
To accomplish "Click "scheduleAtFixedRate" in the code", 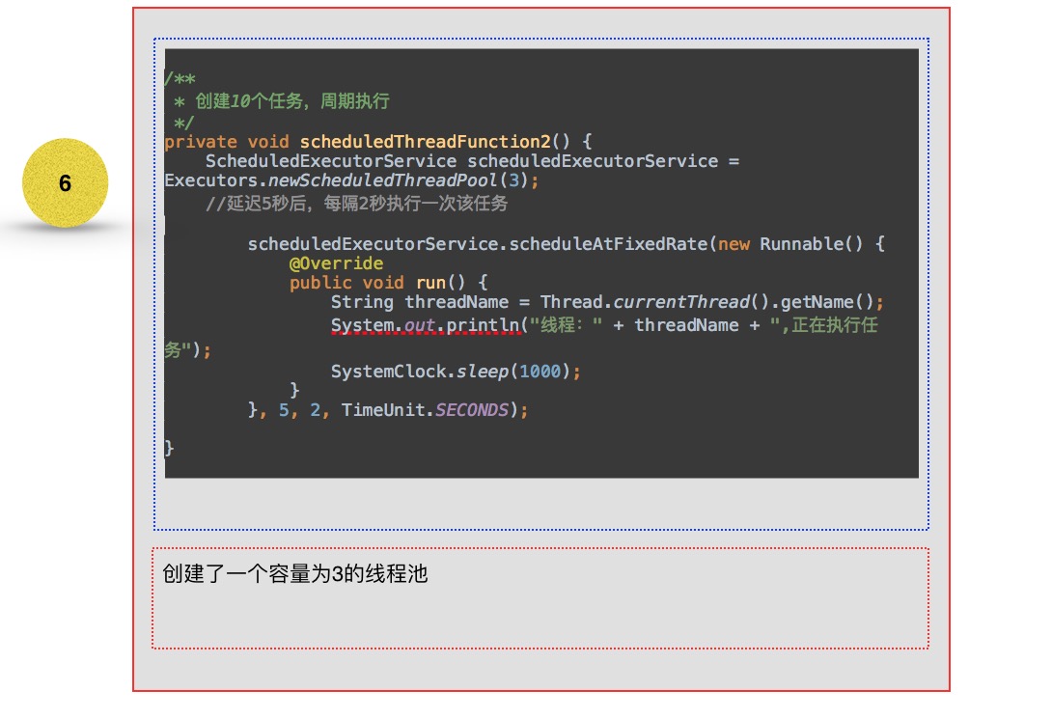I will (x=608, y=243).
